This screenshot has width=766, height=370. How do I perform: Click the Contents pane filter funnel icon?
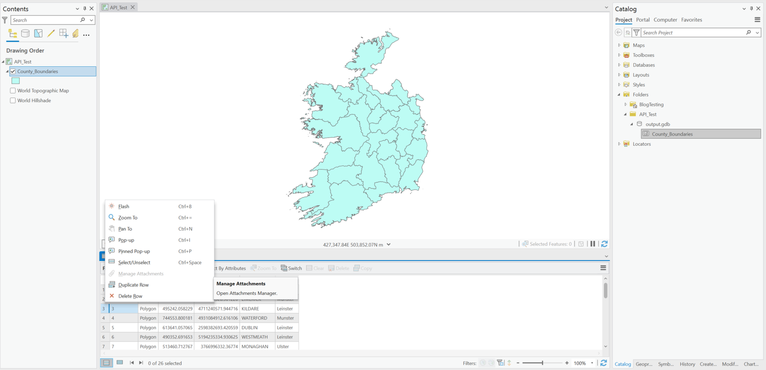[5, 20]
